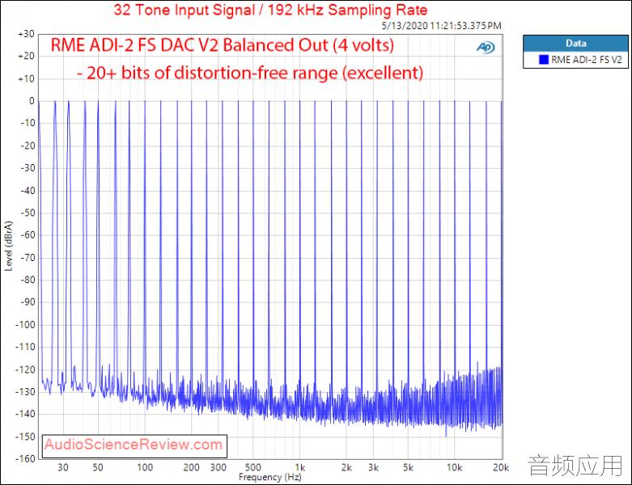Click the -40 y-axis tick label

pyautogui.click(x=28, y=191)
